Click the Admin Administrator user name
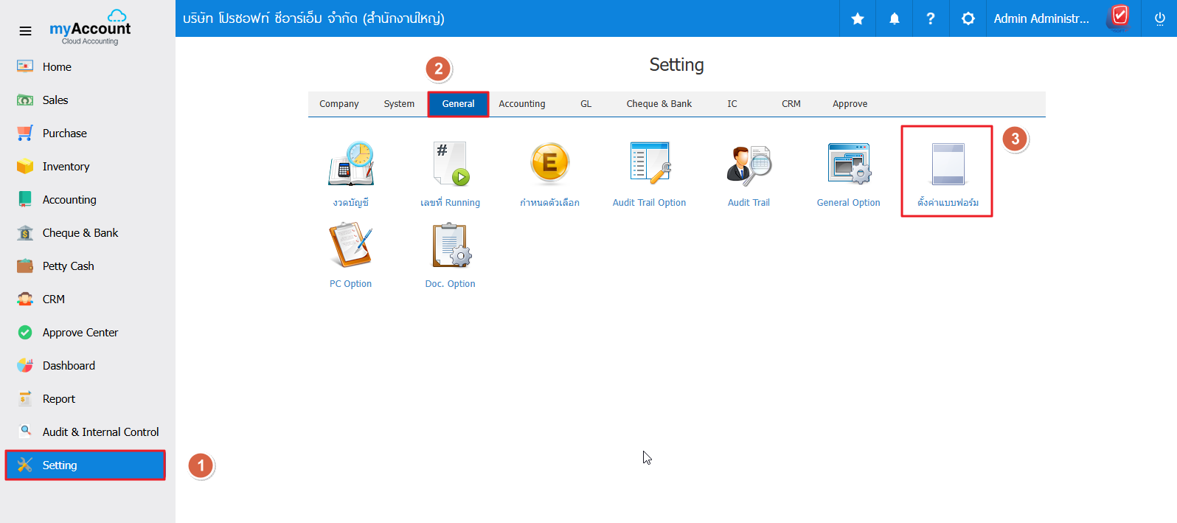Screen dimensions: 1177x523 point(1041,18)
